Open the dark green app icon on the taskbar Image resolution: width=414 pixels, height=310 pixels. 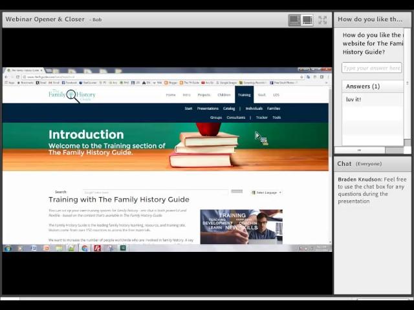click(123, 248)
